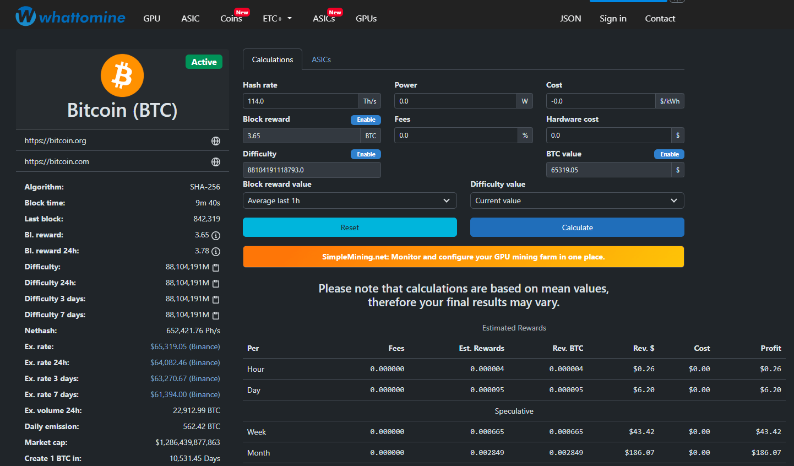Copy the current Difficulty value via clipboard icon
The height and width of the screenshot is (466, 794).
pos(216,268)
